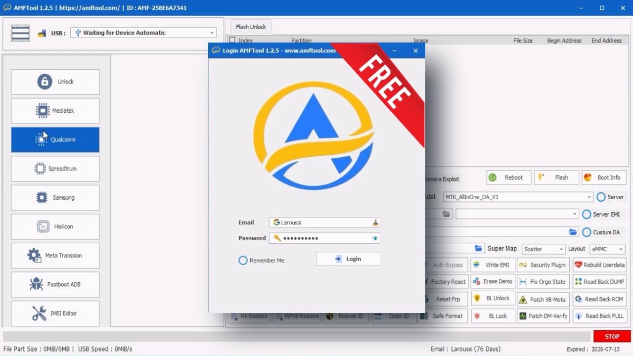Click the USB port icon
This screenshot has width=633, height=356.
(42, 33)
